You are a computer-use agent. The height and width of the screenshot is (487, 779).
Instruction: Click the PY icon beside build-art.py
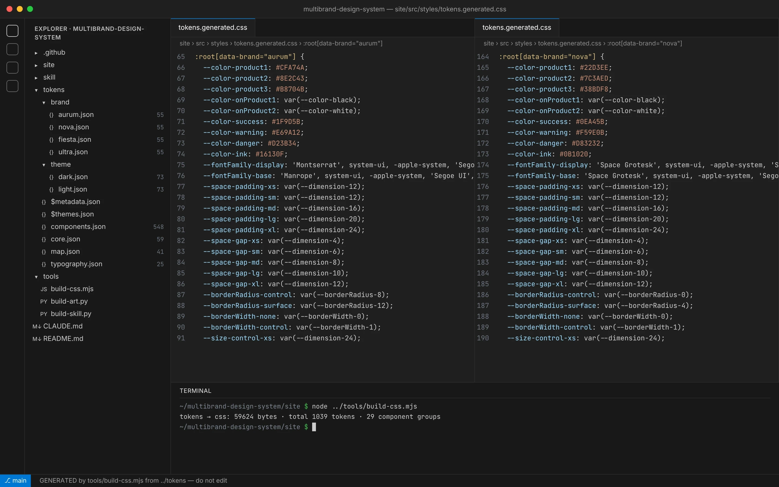click(x=44, y=301)
